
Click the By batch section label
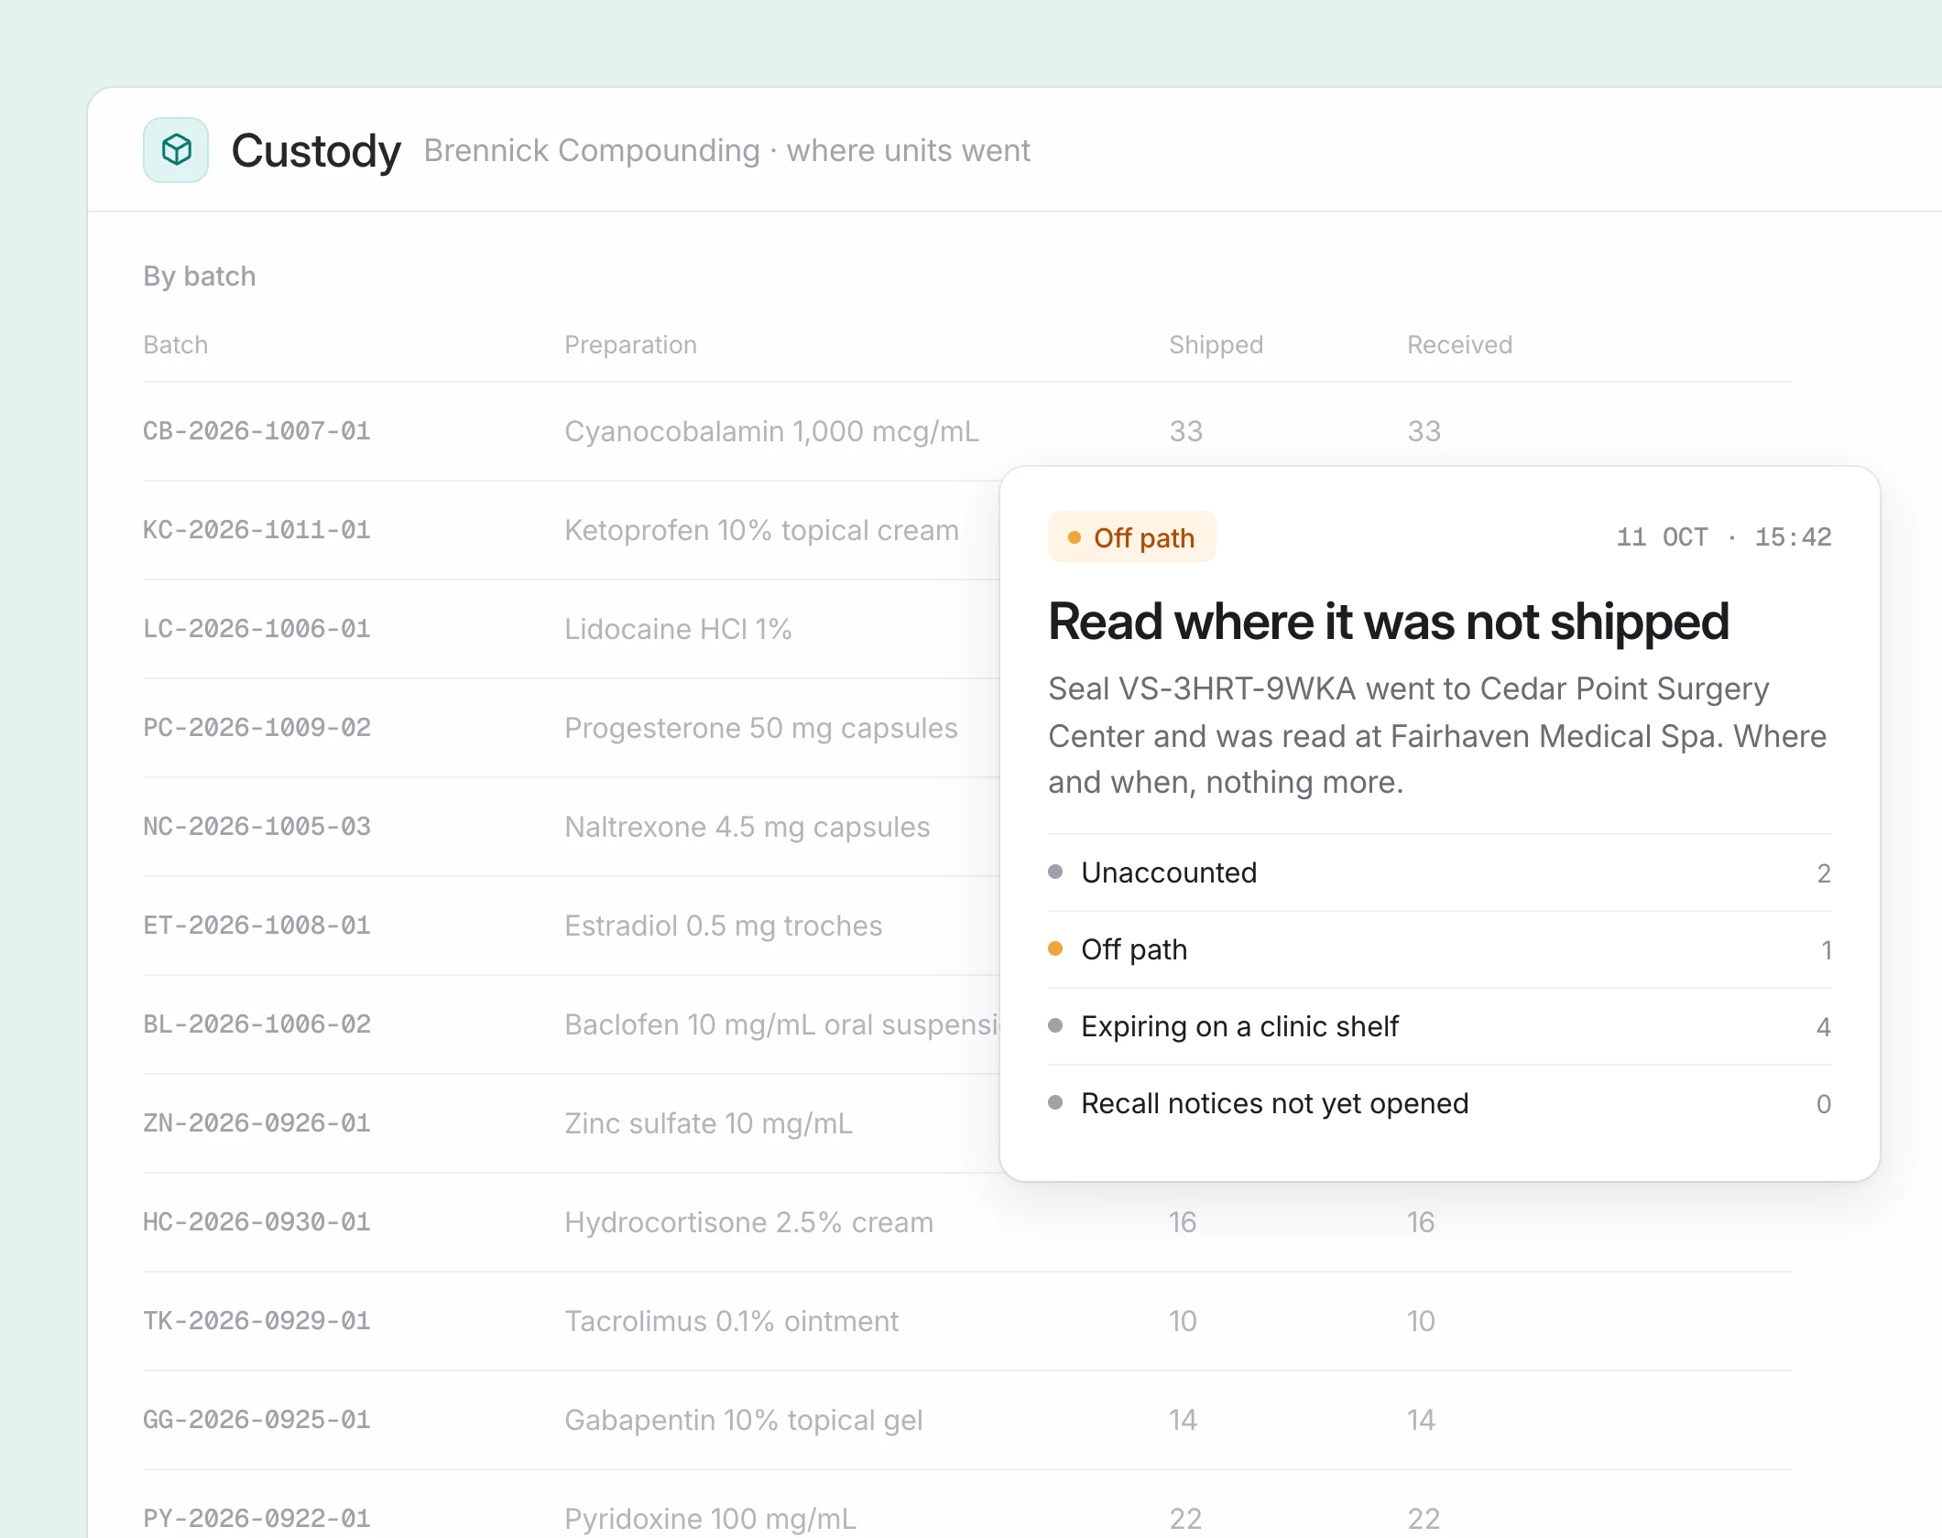(x=199, y=276)
